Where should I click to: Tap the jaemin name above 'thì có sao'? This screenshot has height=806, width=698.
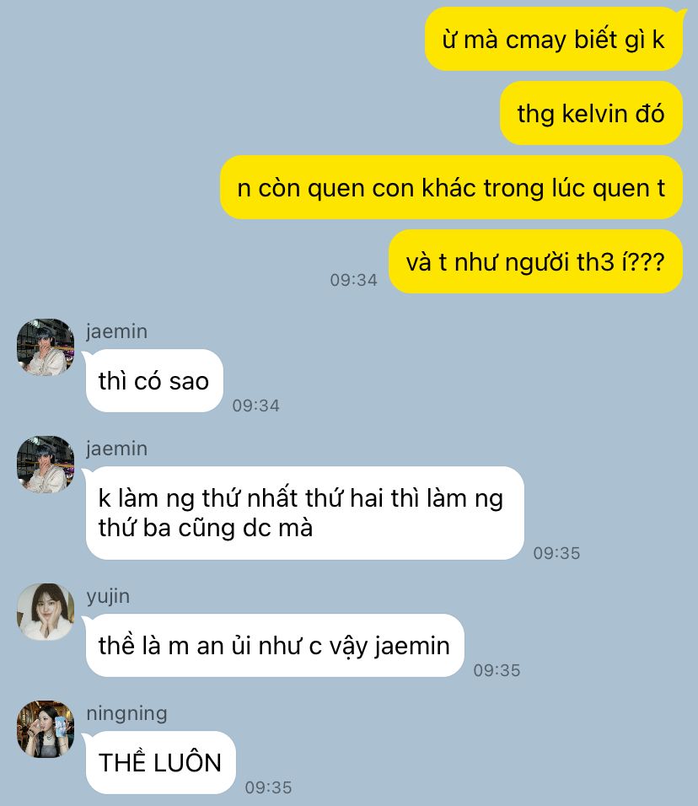pyautogui.click(x=116, y=331)
